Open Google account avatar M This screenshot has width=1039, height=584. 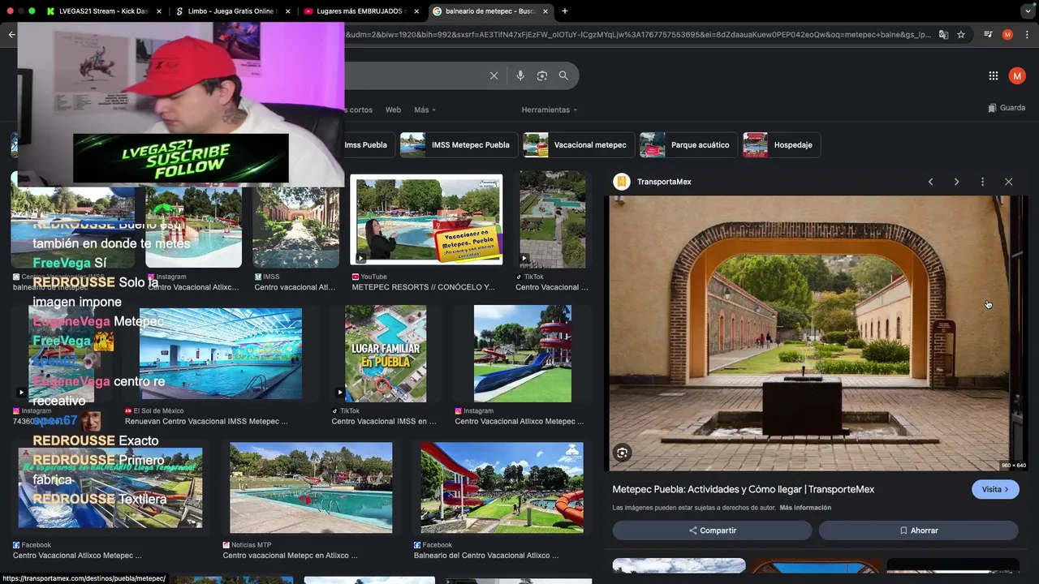click(1017, 75)
